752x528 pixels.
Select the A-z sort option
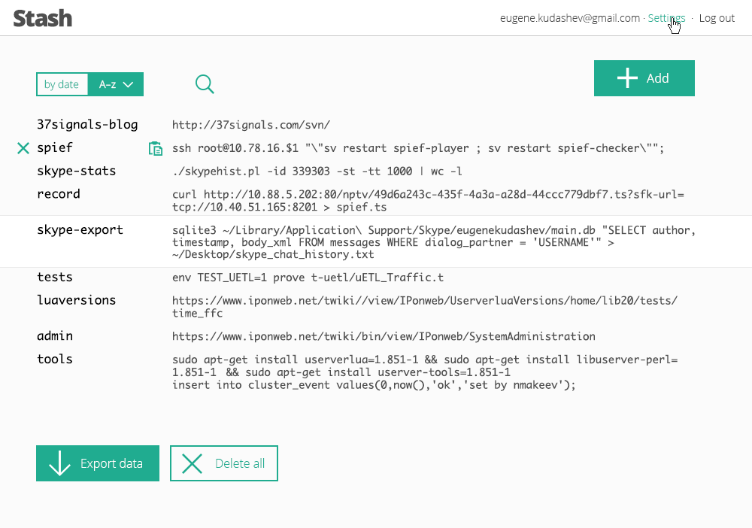click(108, 84)
